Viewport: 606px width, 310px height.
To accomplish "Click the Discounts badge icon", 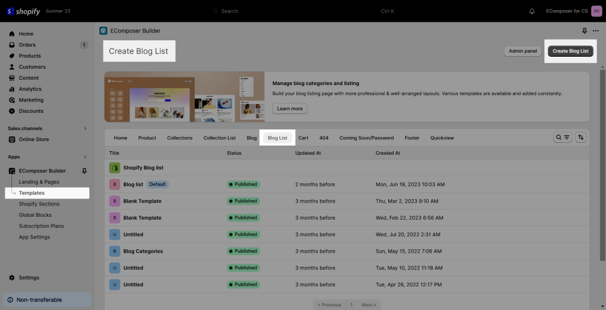I will (12, 111).
